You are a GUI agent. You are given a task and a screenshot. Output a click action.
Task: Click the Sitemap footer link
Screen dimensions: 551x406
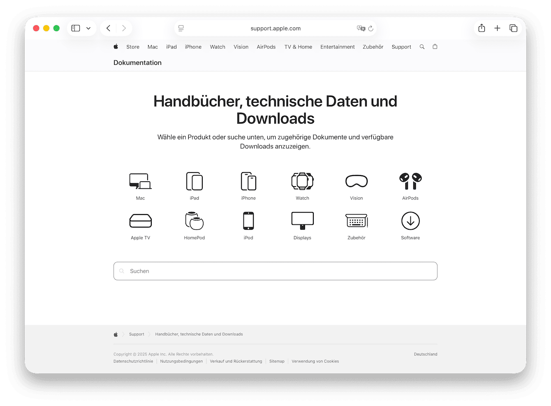(277, 361)
